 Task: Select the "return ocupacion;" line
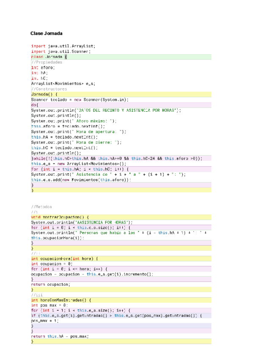tap(51, 284)
